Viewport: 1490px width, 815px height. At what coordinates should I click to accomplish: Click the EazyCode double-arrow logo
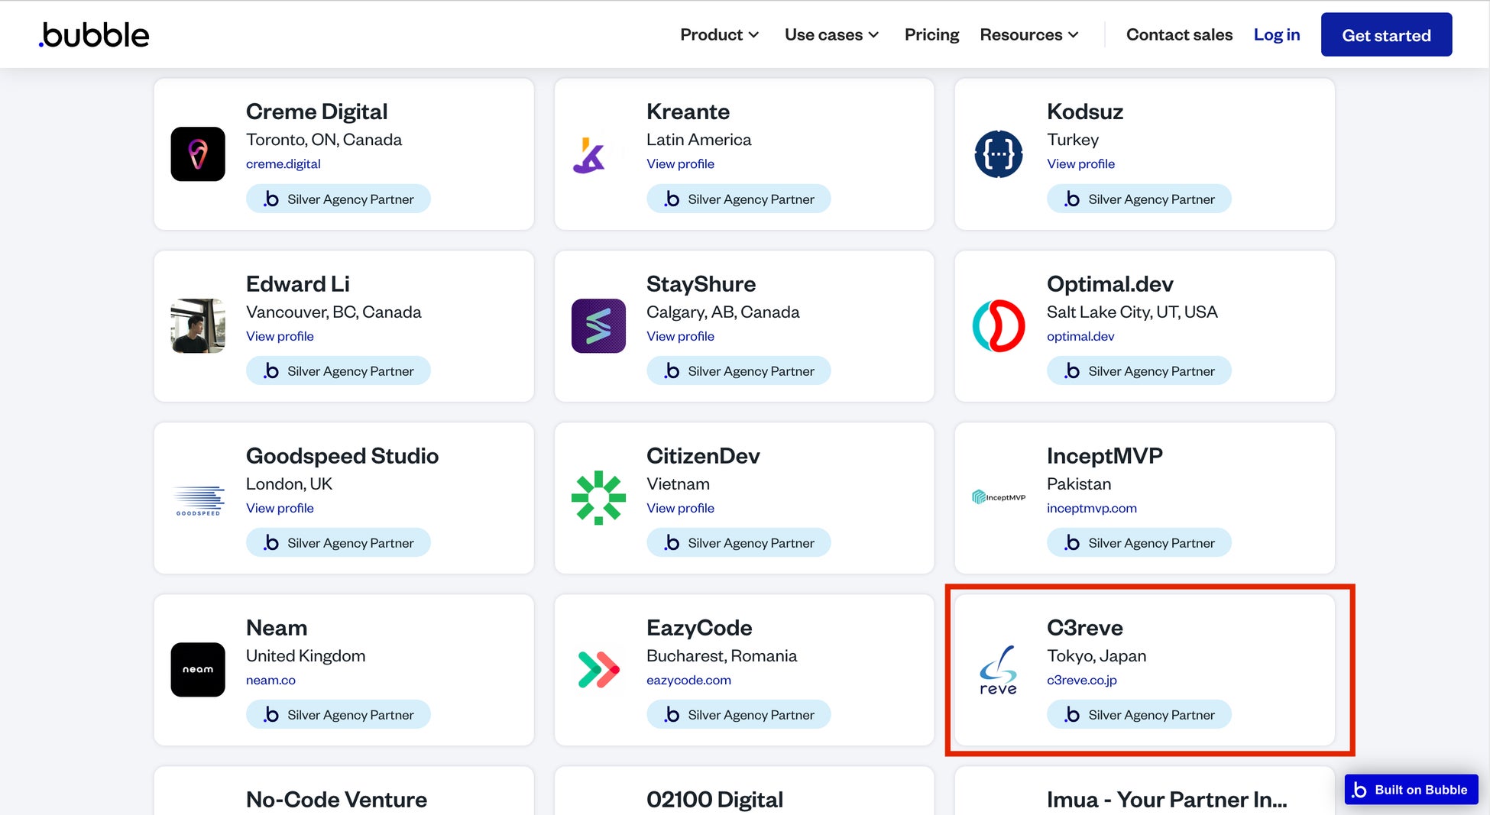pos(598,670)
